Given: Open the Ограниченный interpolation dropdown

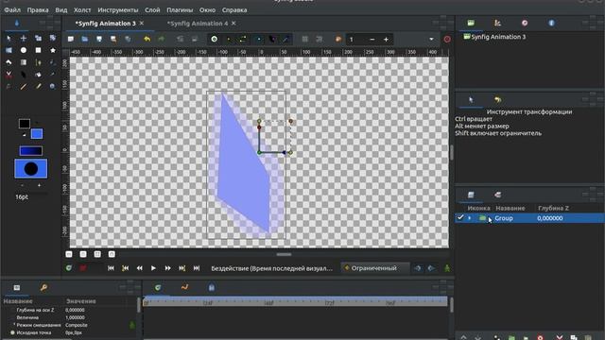Looking at the screenshot, I should coord(374,268).
